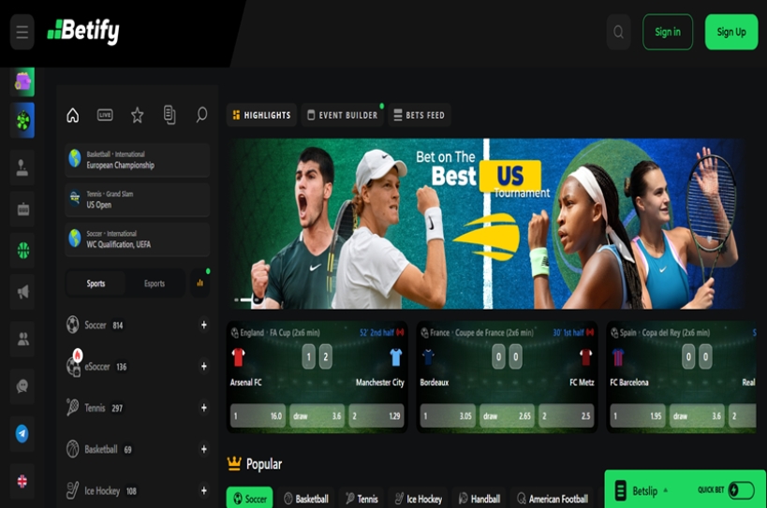Bet on Barcelona match draw at 3.6
This screenshot has width=767, height=508.
pos(697,415)
